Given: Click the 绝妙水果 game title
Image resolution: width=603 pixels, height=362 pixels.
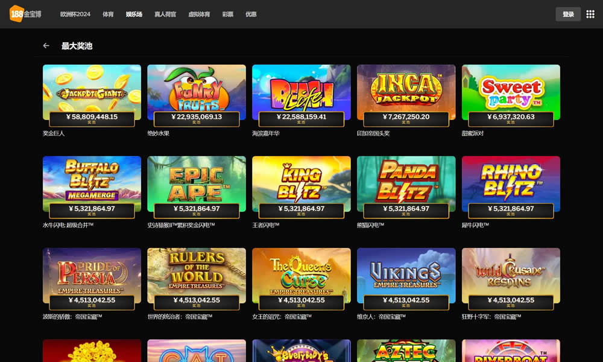Looking at the screenshot, I should (159, 133).
